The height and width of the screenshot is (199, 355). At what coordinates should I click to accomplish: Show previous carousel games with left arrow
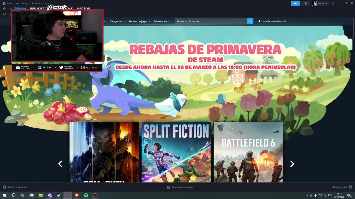pyautogui.click(x=60, y=164)
